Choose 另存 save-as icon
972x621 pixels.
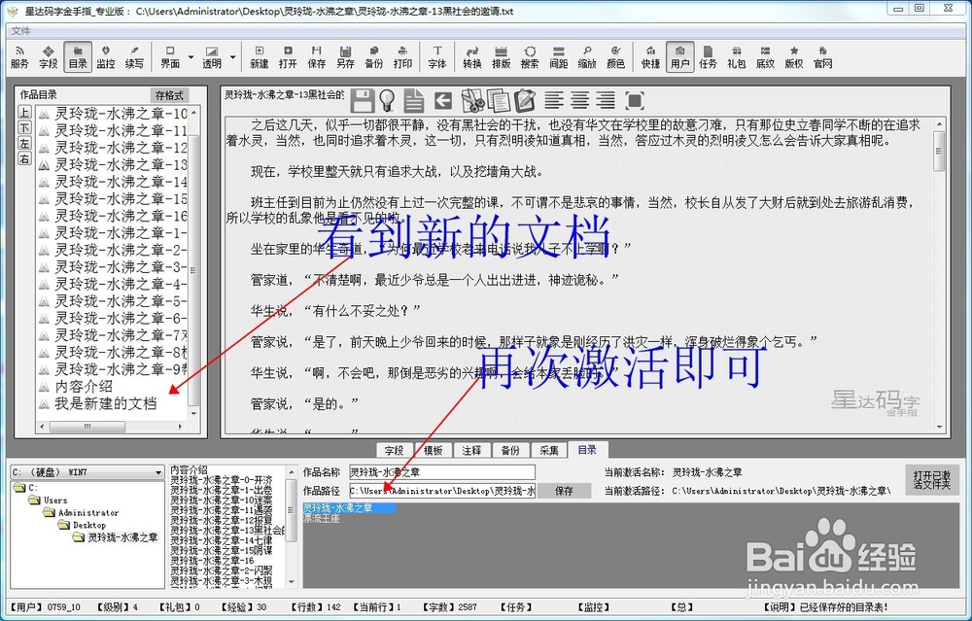[x=345, y=57]
